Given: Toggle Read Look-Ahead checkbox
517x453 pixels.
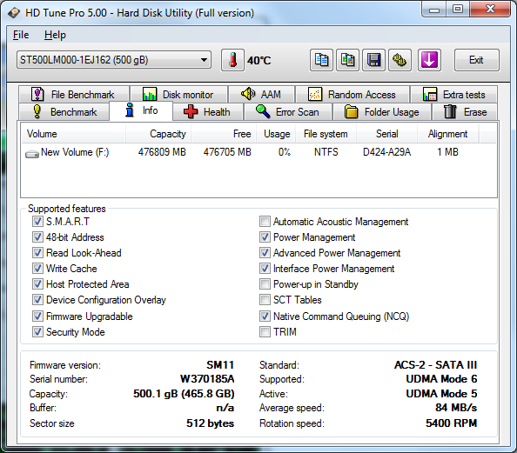Looking at the screenshot, I should (x=37, y=253).
